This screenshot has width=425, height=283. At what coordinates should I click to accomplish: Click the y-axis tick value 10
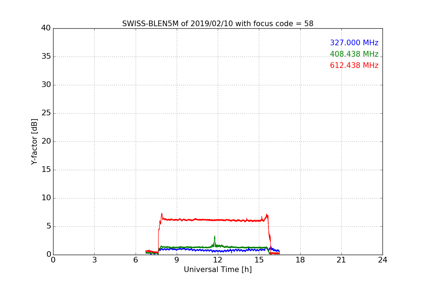click(46, 198)
